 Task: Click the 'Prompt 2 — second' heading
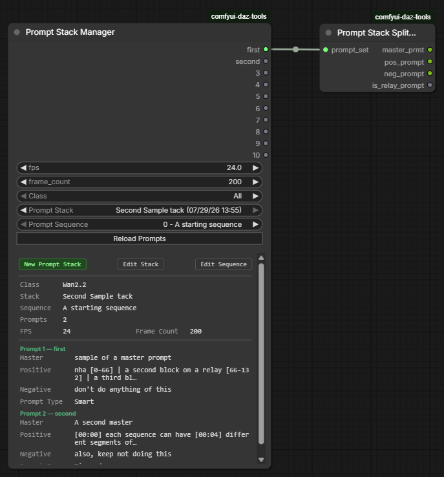(48, 414)
